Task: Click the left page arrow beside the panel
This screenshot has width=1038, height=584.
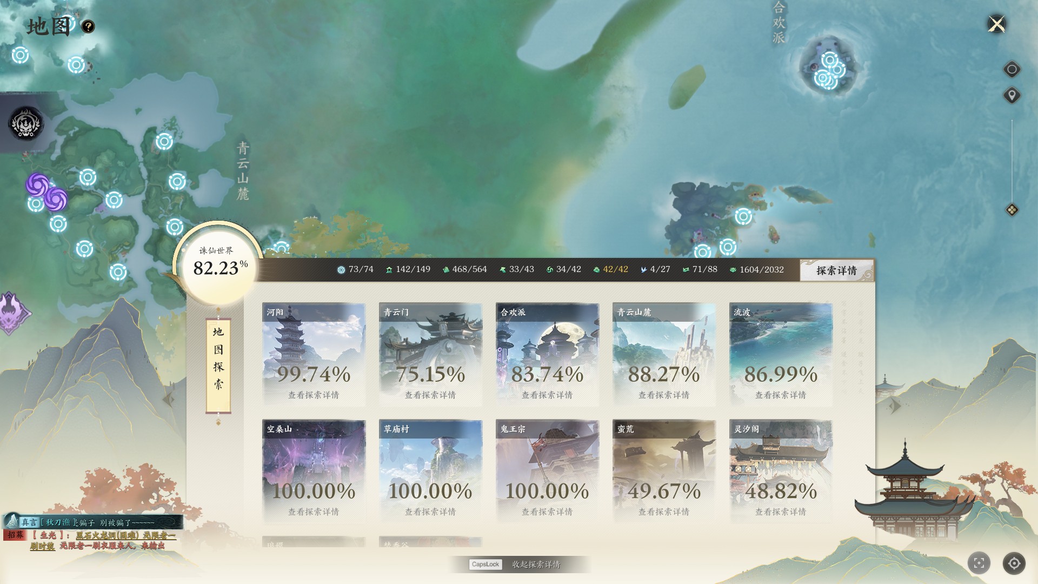Action: pos(169,400)
